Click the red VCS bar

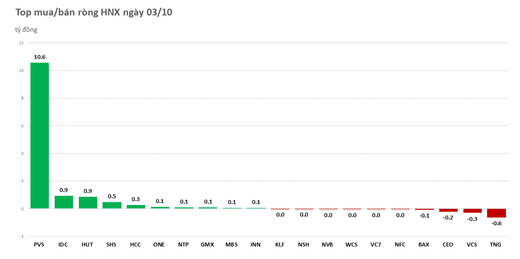click(472, 211)
